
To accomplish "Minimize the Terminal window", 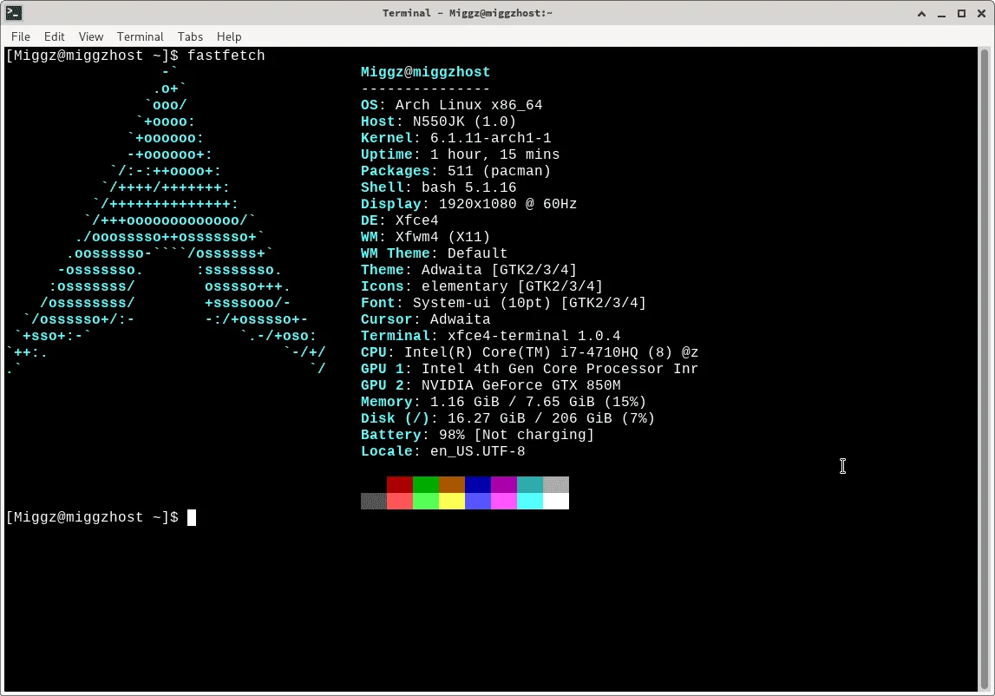I will coord(942,13).
